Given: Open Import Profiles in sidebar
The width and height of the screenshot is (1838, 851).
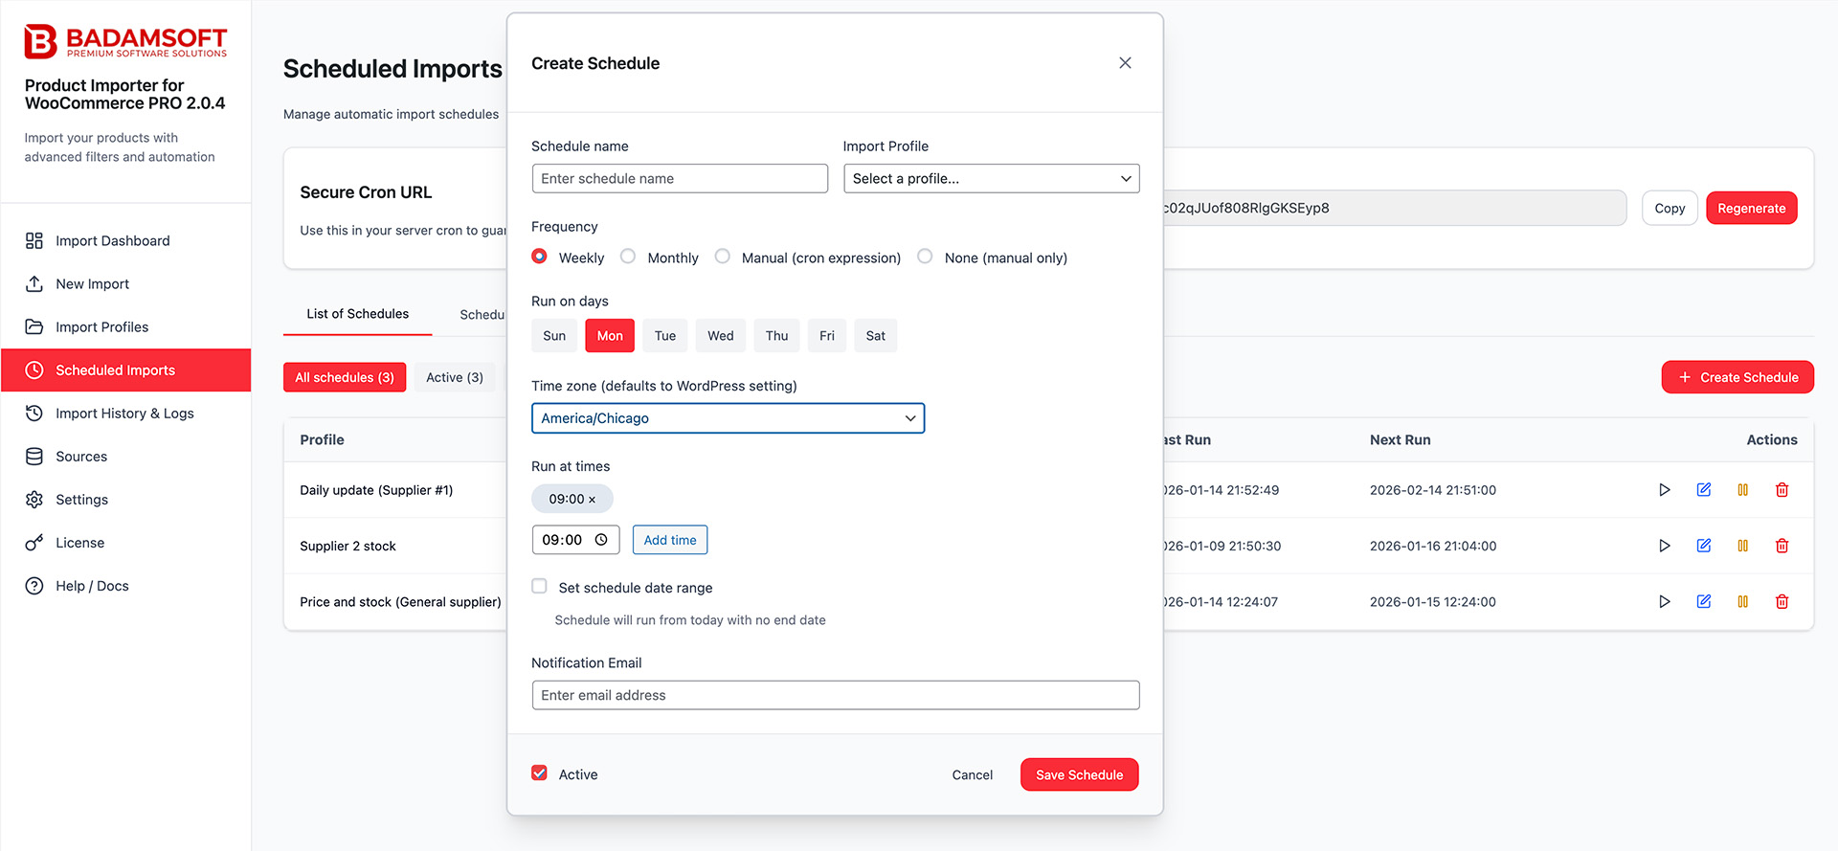Looking at the screenshot, I should pos(125,327).
